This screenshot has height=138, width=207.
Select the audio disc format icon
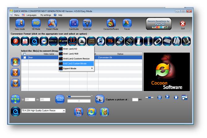point(91,41)
